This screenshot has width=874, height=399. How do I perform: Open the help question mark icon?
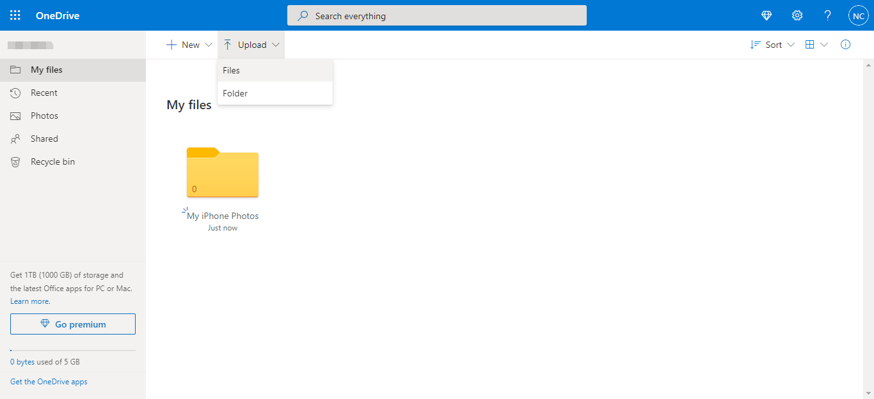pyautogui.click(x=827, y=15)
